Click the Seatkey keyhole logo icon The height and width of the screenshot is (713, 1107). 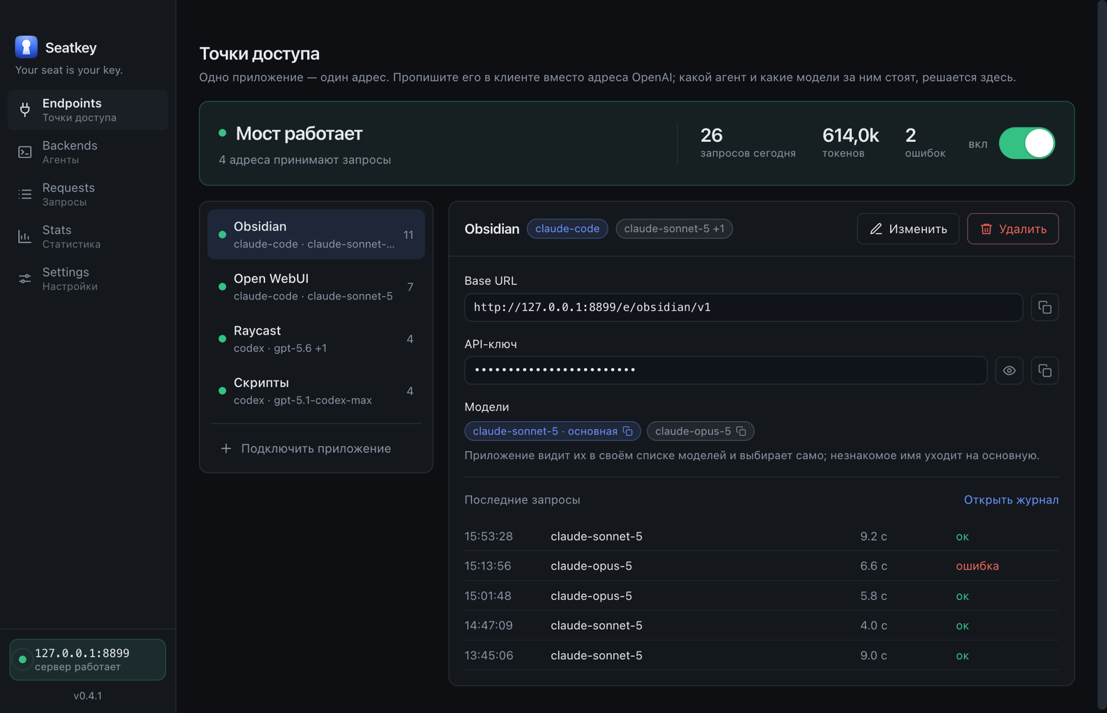tap(26, 47)
